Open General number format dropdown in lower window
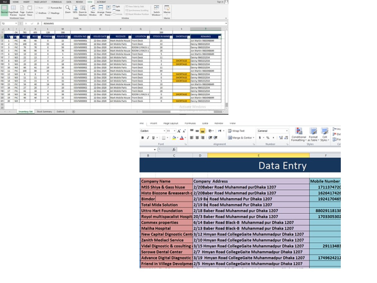 pyautogui.click(x=287, y=131)
